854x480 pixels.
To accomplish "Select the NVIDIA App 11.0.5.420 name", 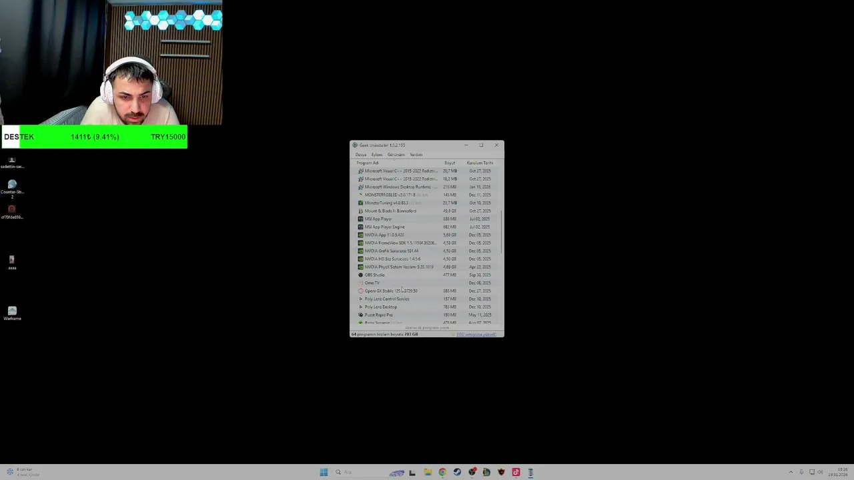I will click(384, 235).
